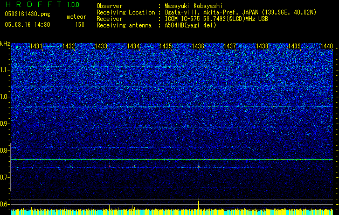
Task: Select the Ogata-vill. Akita-Pref. JAPAN location text
Action: pyautogui.click(x=240, y=12)
